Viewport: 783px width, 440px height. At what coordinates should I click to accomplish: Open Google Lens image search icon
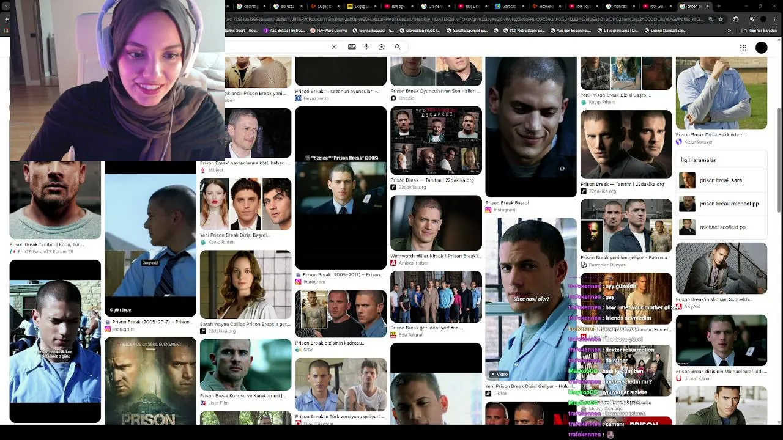[x=382, y=46]
